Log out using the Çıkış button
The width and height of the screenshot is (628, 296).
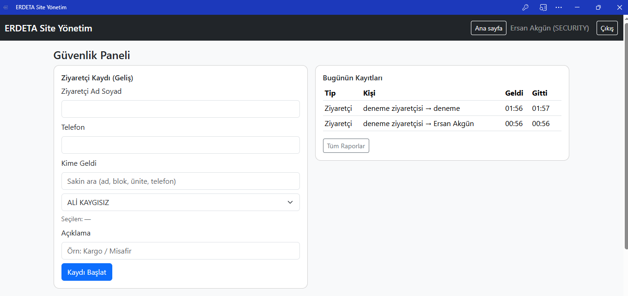(607, 28)
